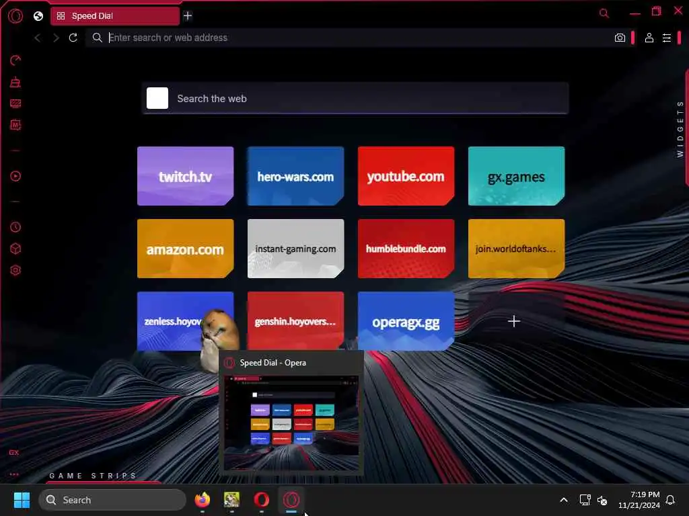Viewport: 689px width, 516px height.
Task: Show hidden system tray icons
Action: [x=564, y=500]
